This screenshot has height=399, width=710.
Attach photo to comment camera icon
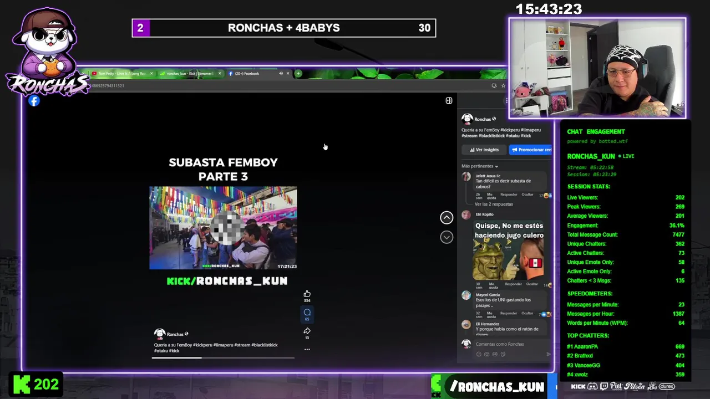tap(486, 354)
